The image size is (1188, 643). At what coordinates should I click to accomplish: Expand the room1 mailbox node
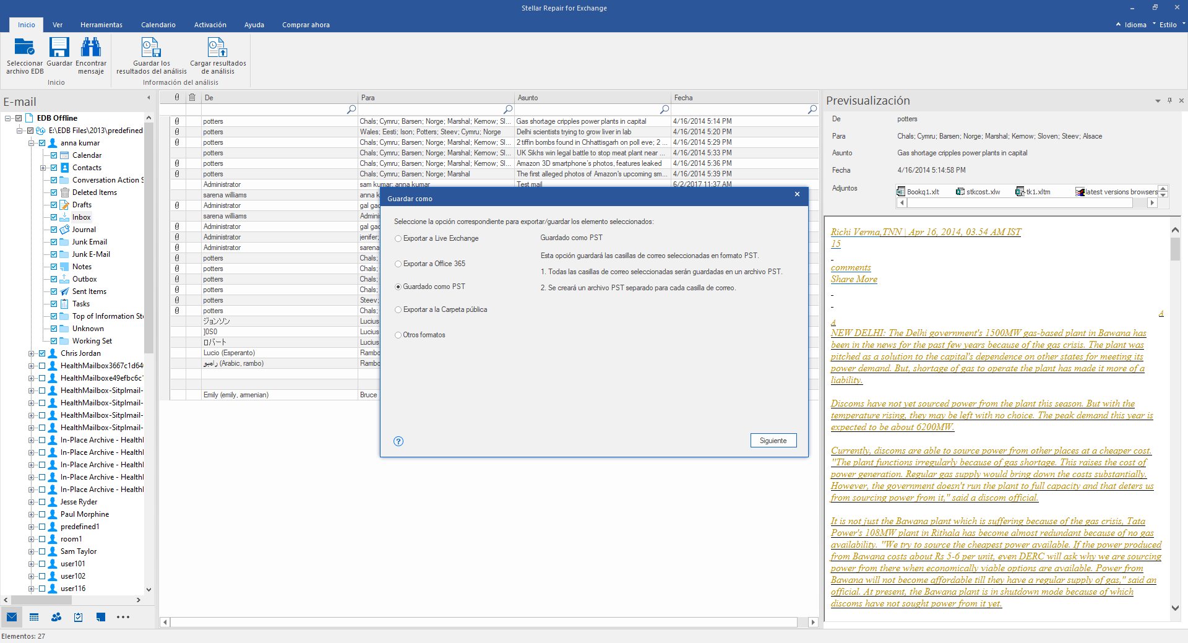pos(31,539)
